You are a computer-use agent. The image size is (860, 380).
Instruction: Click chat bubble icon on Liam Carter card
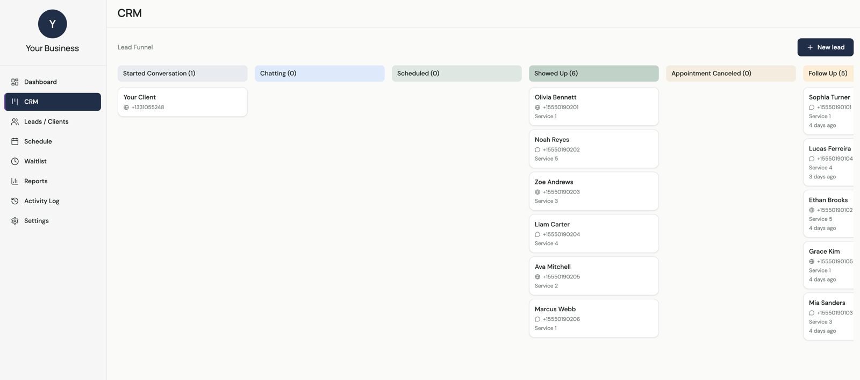[x=537, y=235]
